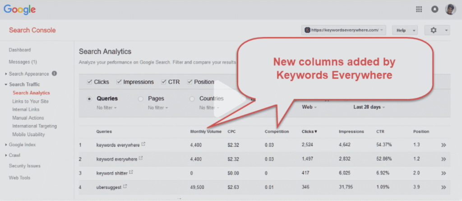Open the keyword shitter query
This screenshot has height=201, width=462.
[112, 173]
